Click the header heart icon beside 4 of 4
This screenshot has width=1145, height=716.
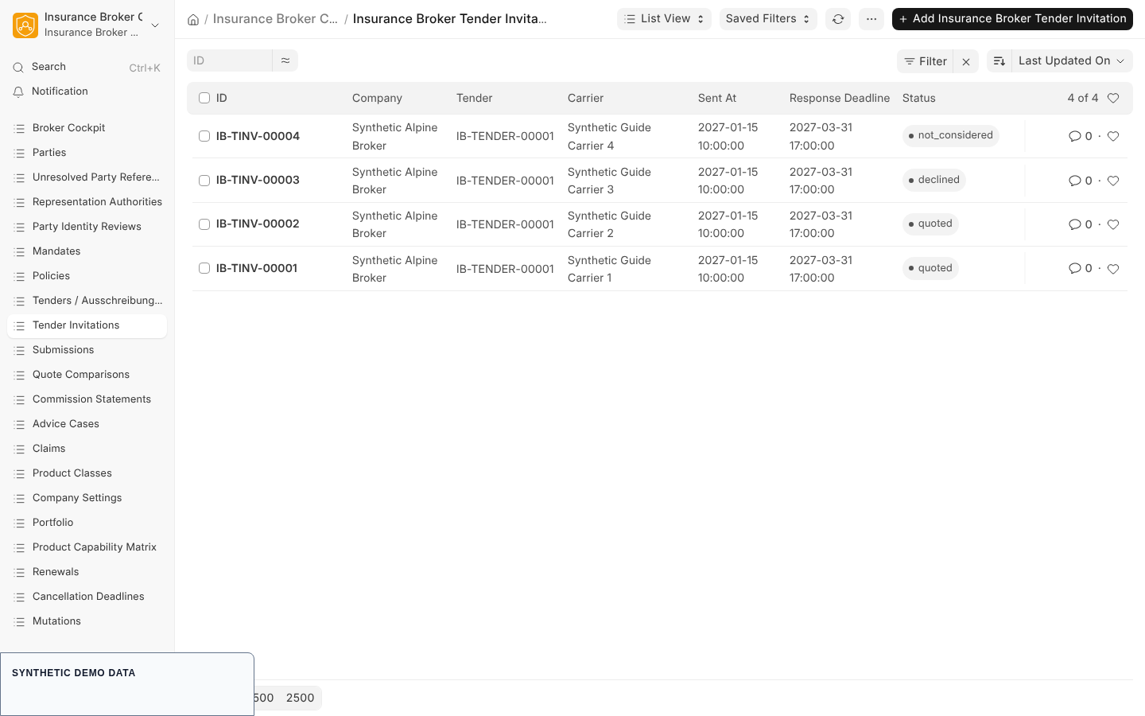click(x=1113, y=98)
